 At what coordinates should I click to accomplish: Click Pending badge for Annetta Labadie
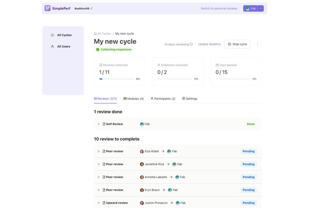[249, 177]
